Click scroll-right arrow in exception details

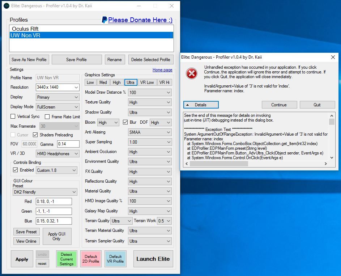(325, 164)
